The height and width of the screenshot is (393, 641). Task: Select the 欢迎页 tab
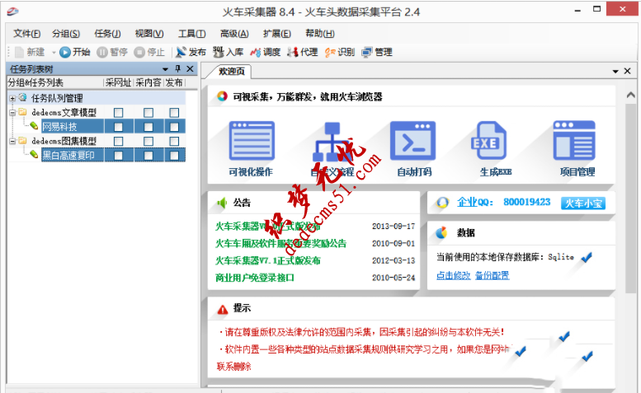point(231,72)
